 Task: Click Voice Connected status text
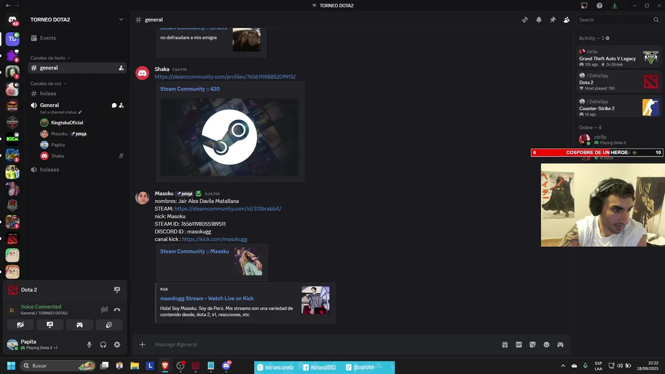[41, 307]
